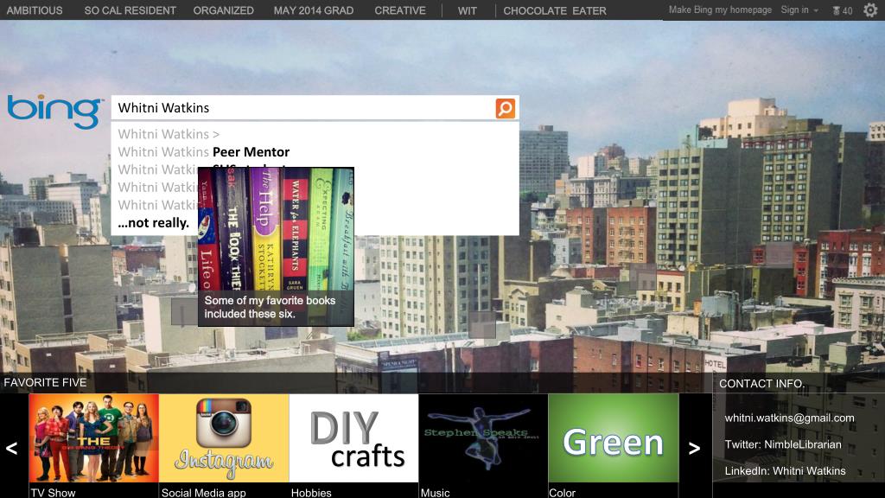This screenshot has height=498, width=885.
Task: Select the ORGANIZED menu item
Action: coord(224,10)
